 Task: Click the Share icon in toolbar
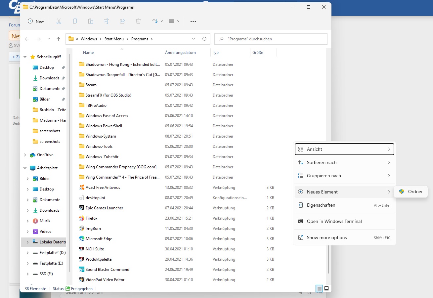(122, 21)
